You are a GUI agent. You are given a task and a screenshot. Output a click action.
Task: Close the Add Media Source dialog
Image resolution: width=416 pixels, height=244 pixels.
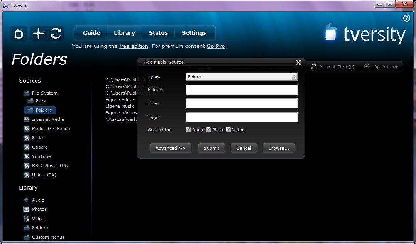298,63
